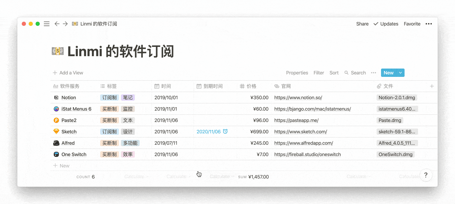Click the 2019/07/11 date cell
455x204 pixels.
166,143
